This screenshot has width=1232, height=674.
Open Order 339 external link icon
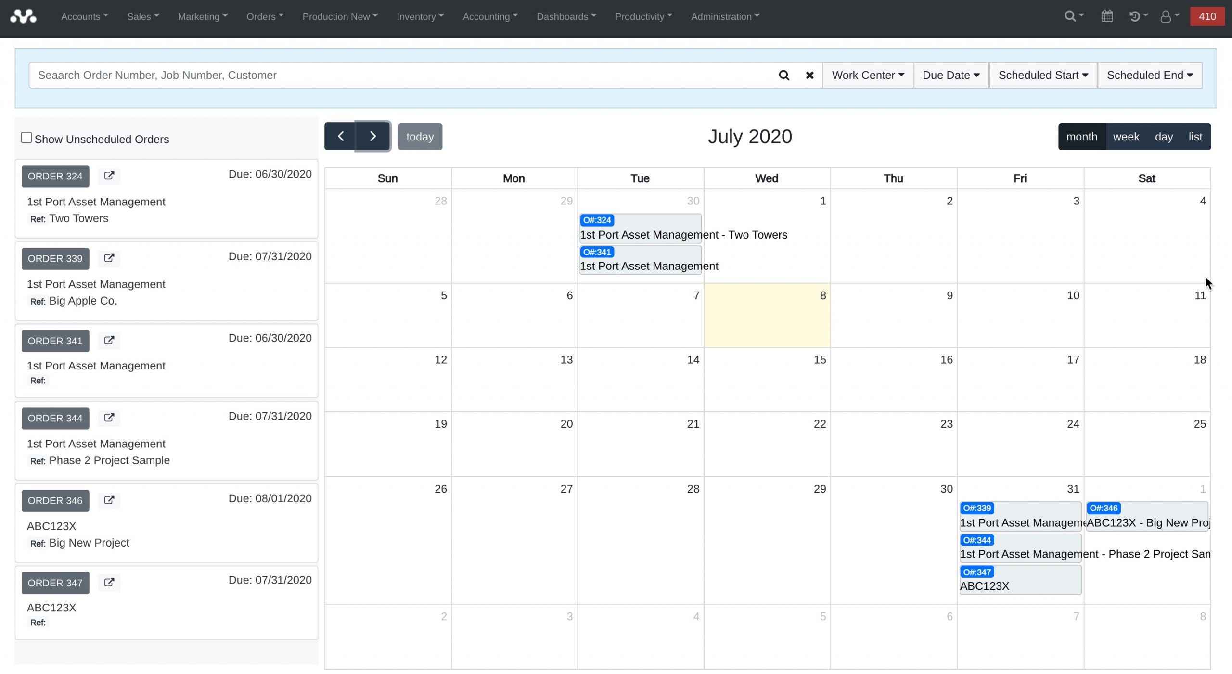109,258
